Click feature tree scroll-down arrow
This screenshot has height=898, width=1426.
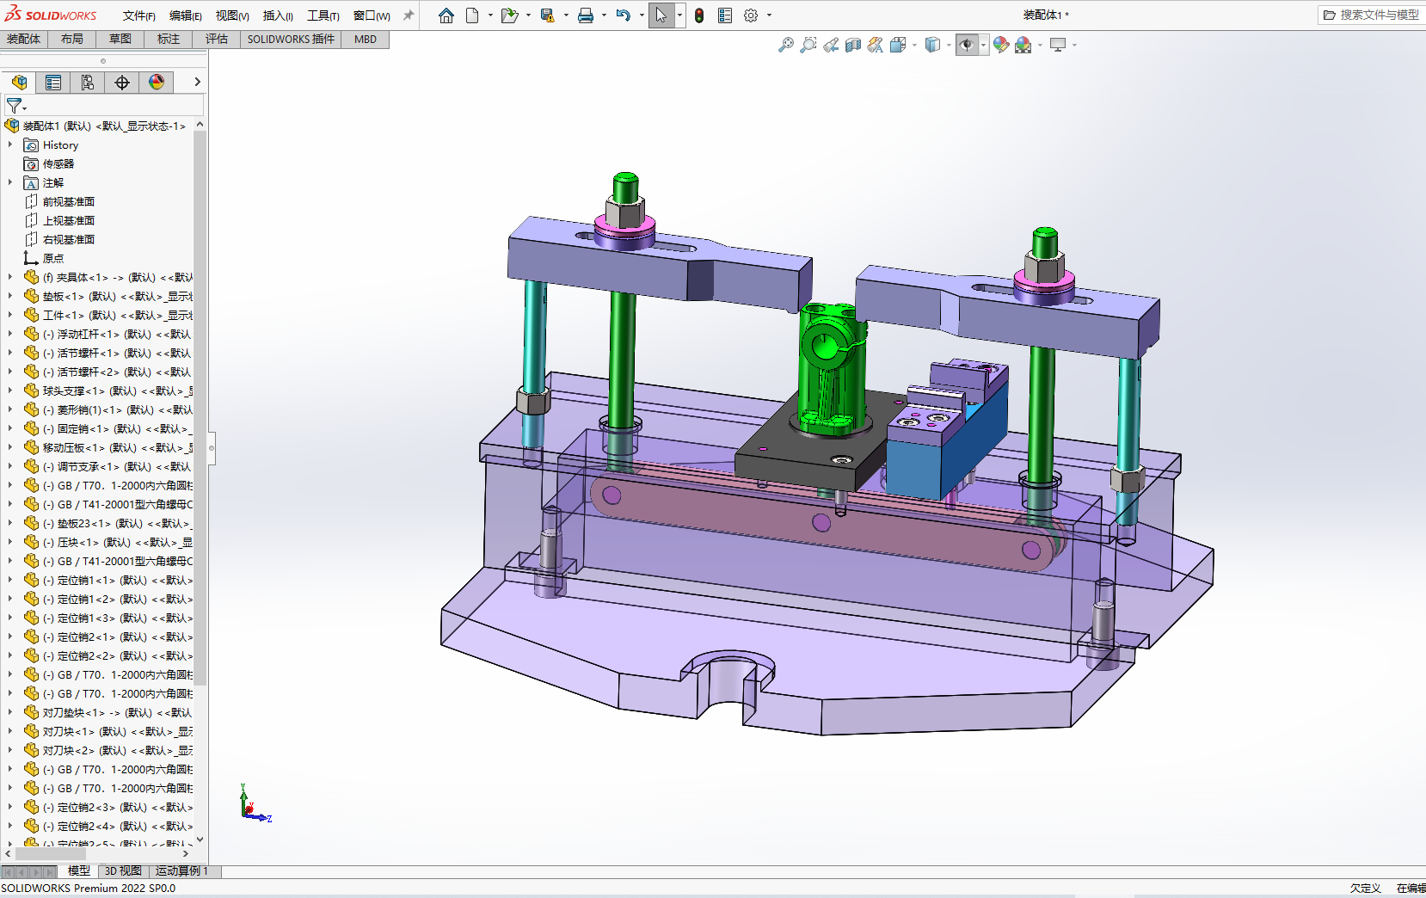(200, 840)
